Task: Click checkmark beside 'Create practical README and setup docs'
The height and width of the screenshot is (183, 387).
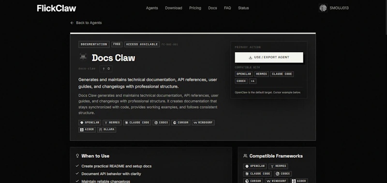Action: click(x=77, y=166)
